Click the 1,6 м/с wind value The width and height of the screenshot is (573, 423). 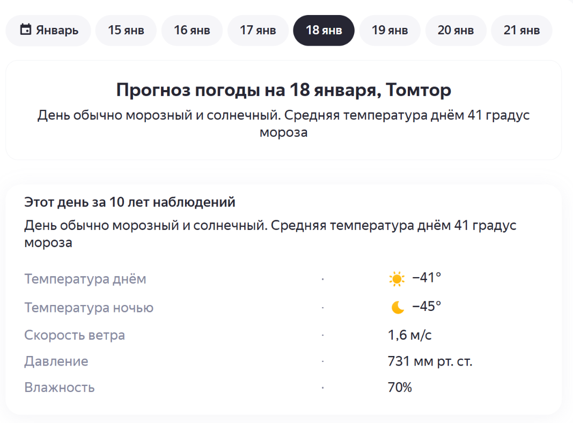(x=410, y=335)
